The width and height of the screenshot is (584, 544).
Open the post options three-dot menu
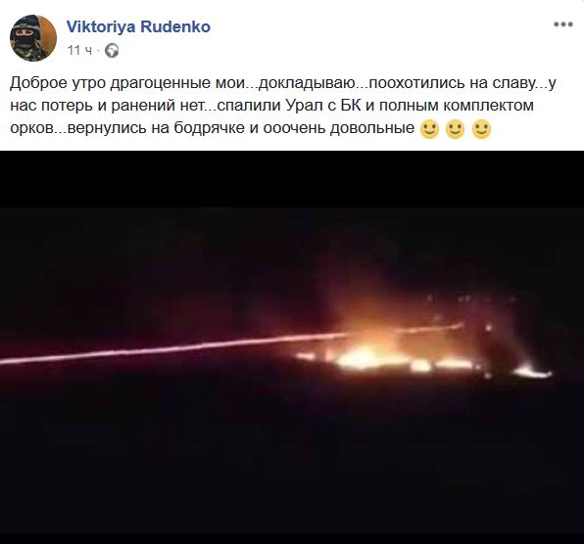point(562,24)
